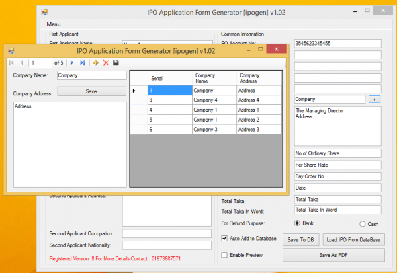Screen dimensions: 397x273
Task: Jump to last record in navigator
Action: click(x=82, y=63)
